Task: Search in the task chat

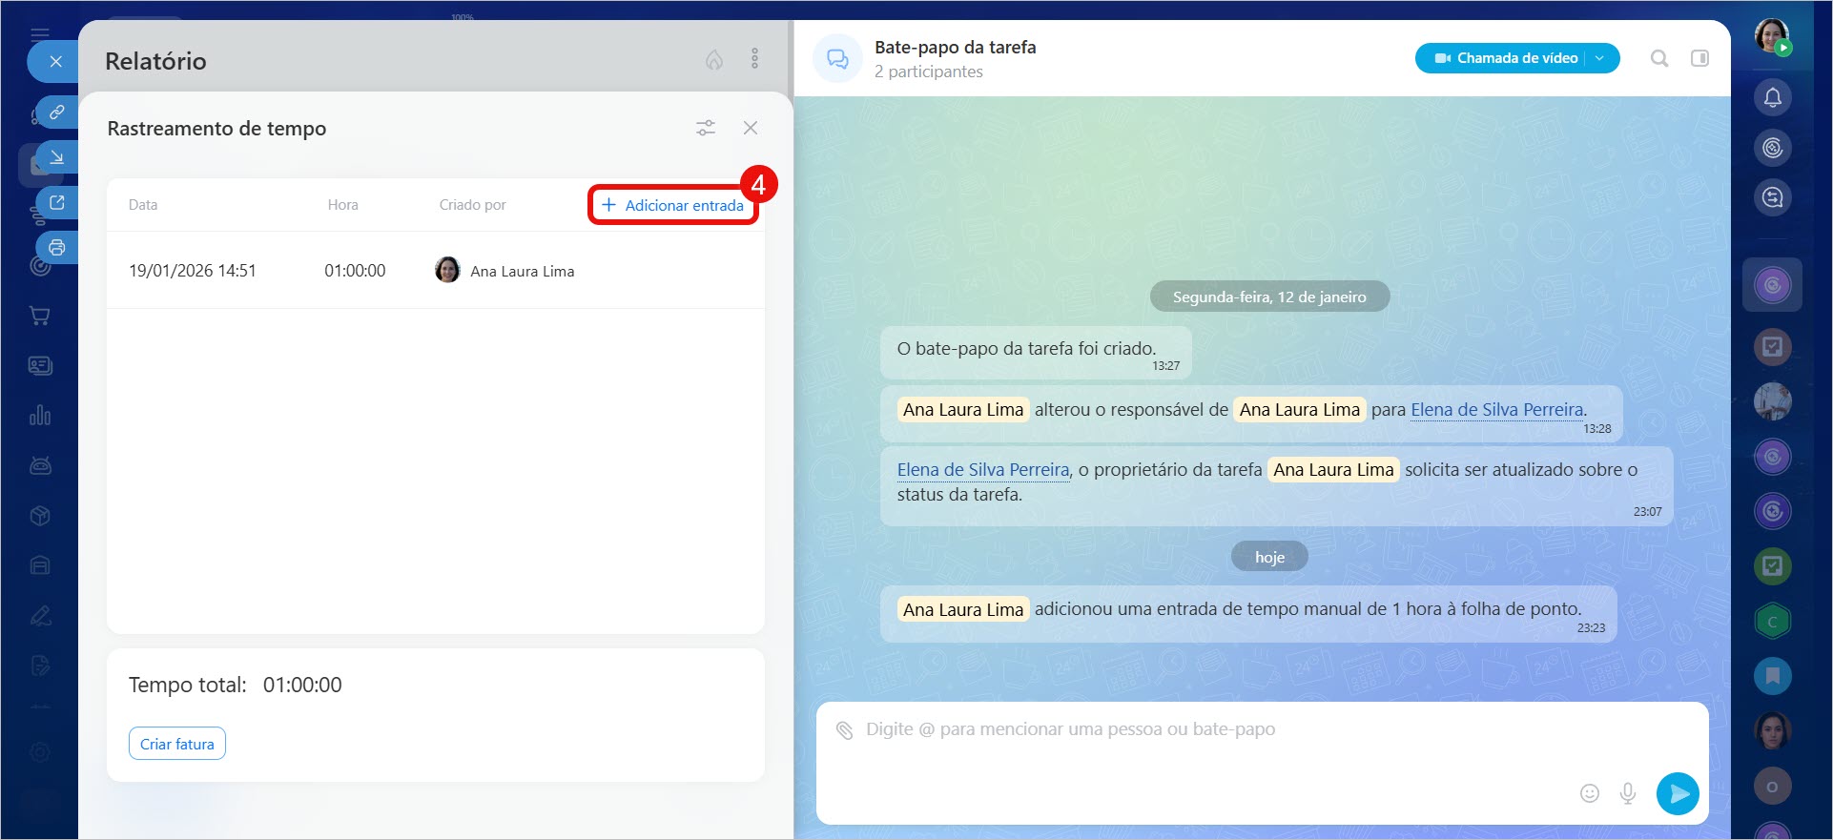Action: tap(1659, 59)
